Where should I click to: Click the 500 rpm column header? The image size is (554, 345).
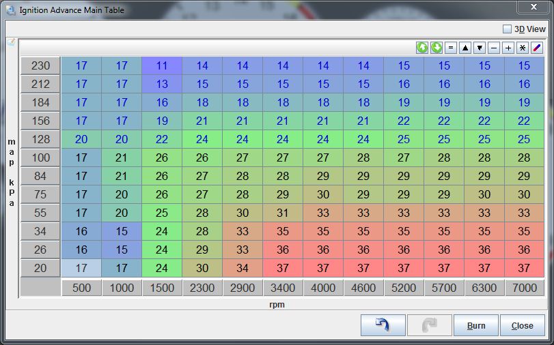[x=81, y=288]
